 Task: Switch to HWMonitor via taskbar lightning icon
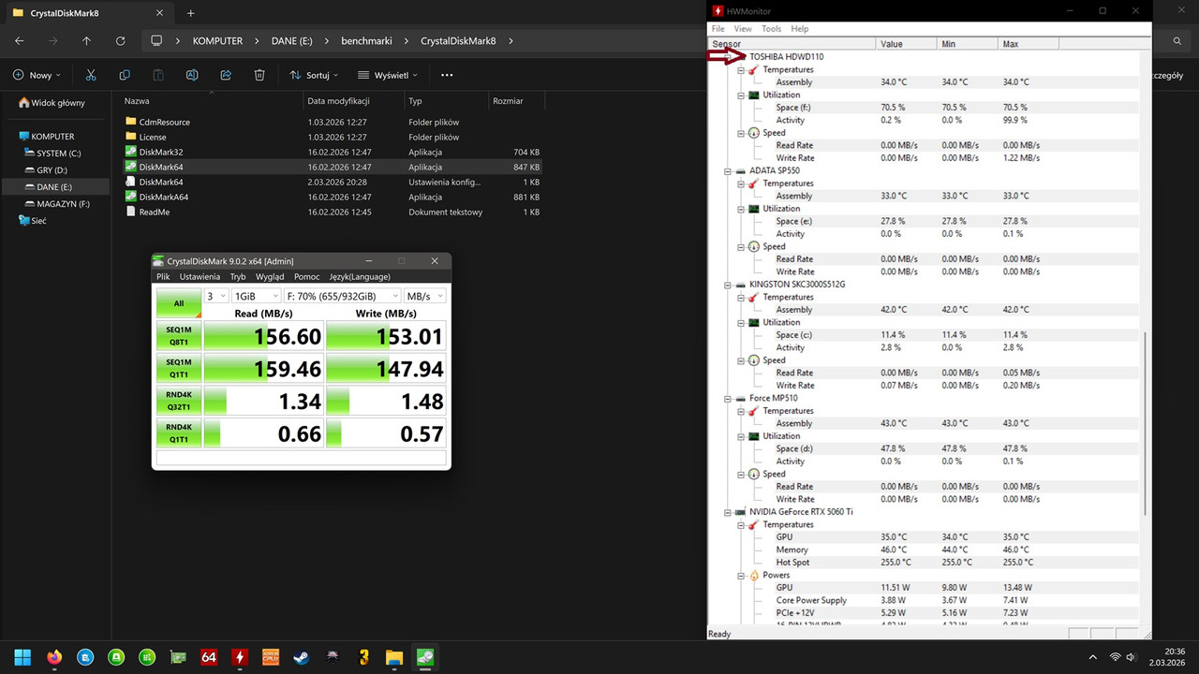pyautogui.click(x=240, y=657)
